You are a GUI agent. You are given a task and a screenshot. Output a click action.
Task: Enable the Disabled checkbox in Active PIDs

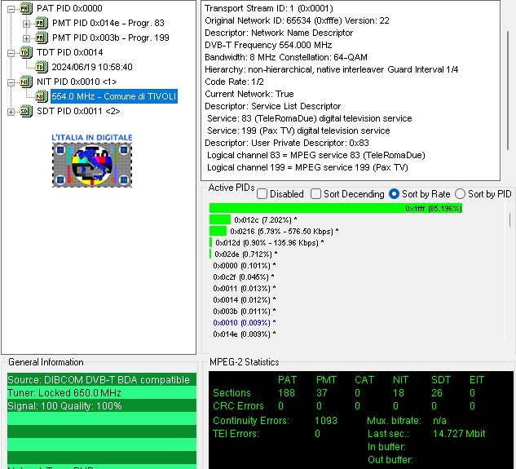coord(262,194)
